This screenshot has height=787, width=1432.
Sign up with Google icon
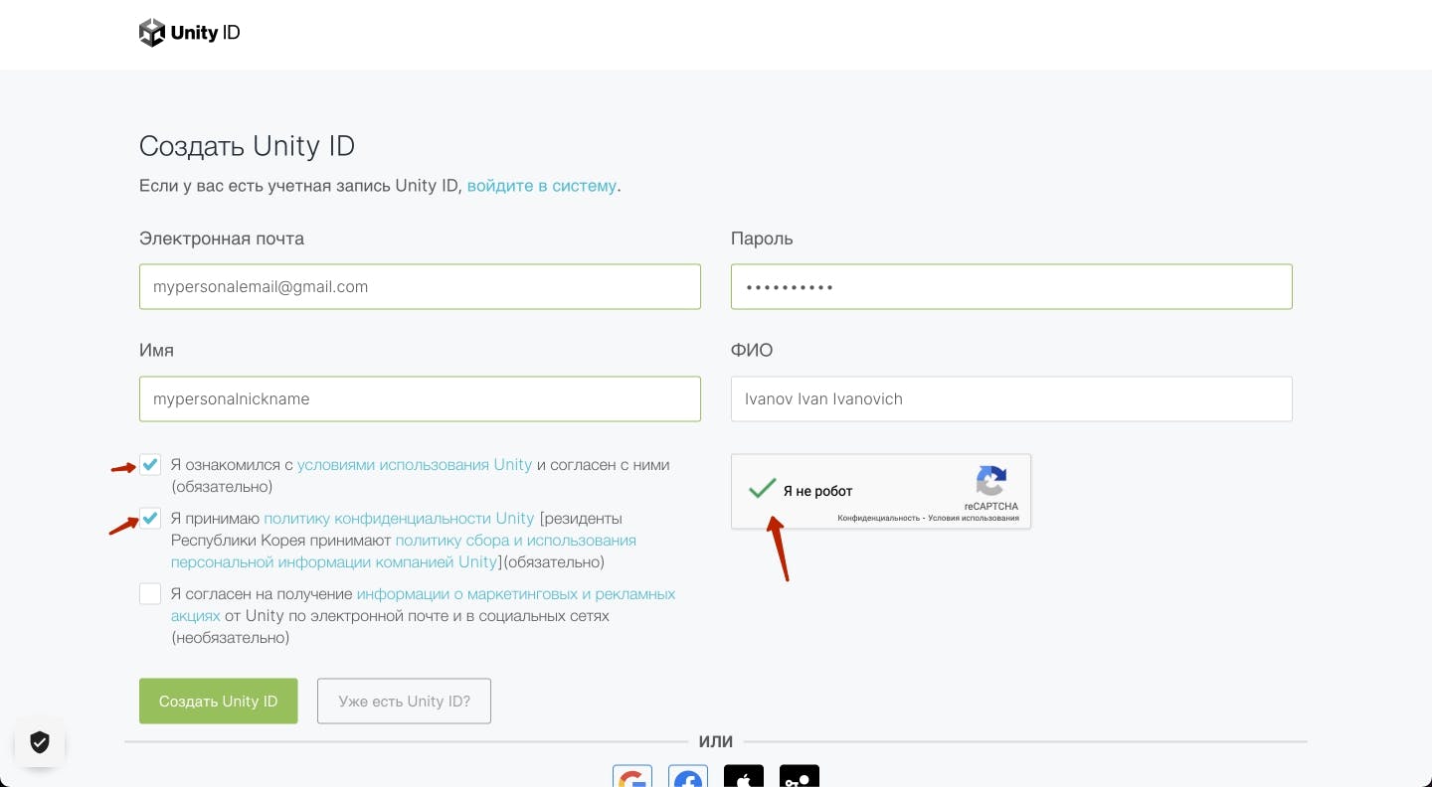(632, 776)
